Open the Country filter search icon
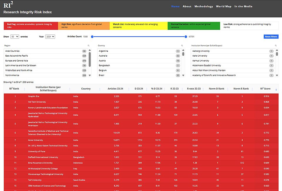The image size is (282, 191). 182,46
